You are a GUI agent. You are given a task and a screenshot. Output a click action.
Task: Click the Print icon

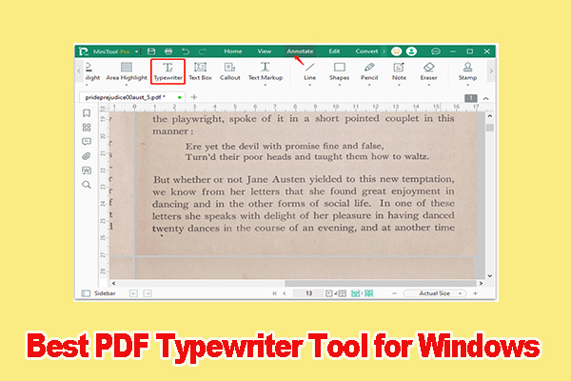click(x=168, y=51)
